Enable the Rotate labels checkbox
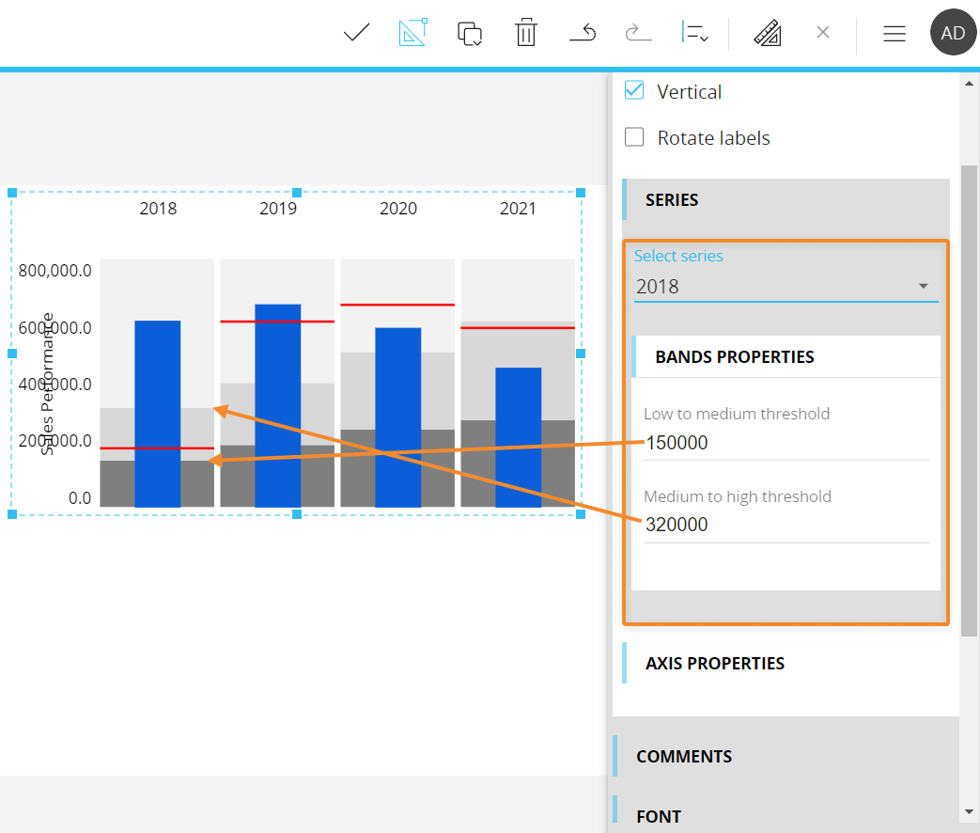 (x=635, y=137)
